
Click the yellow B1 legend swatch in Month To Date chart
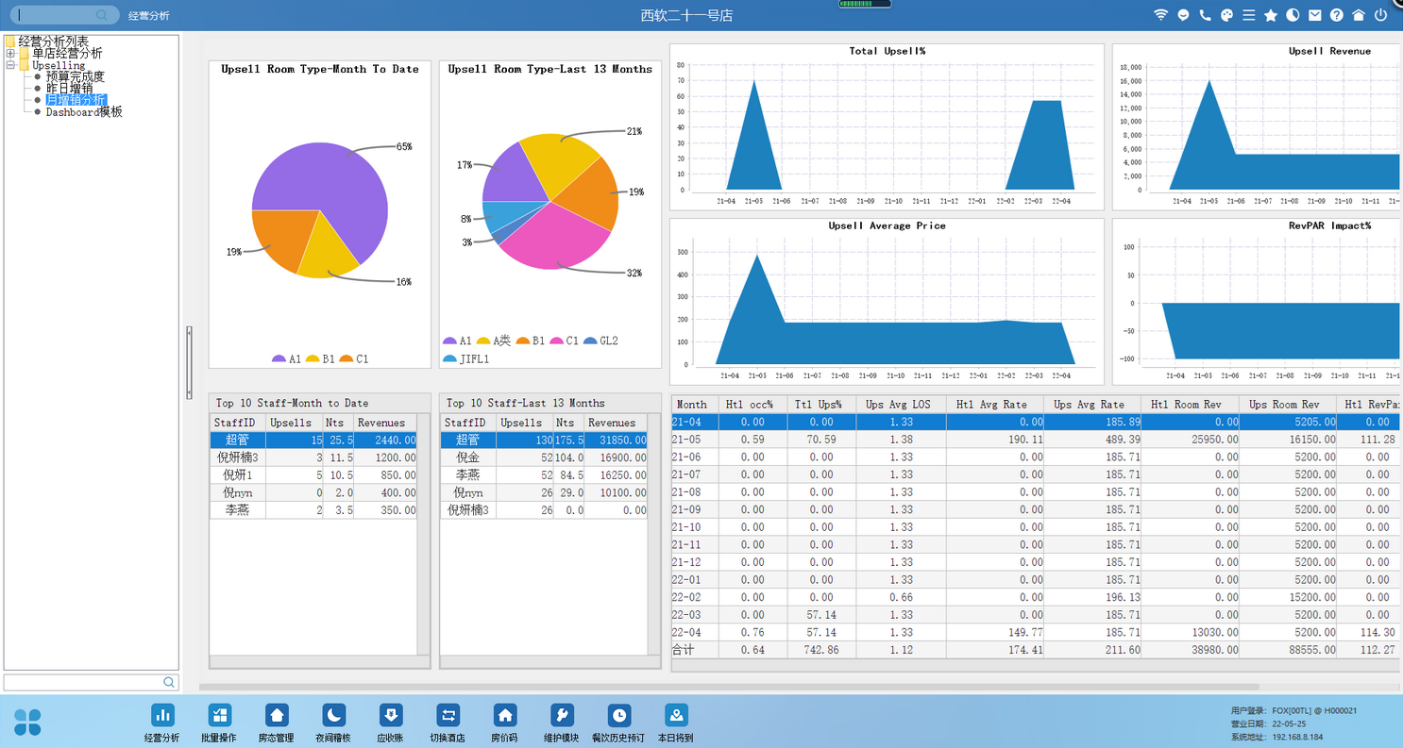click(x=313, y=359)
